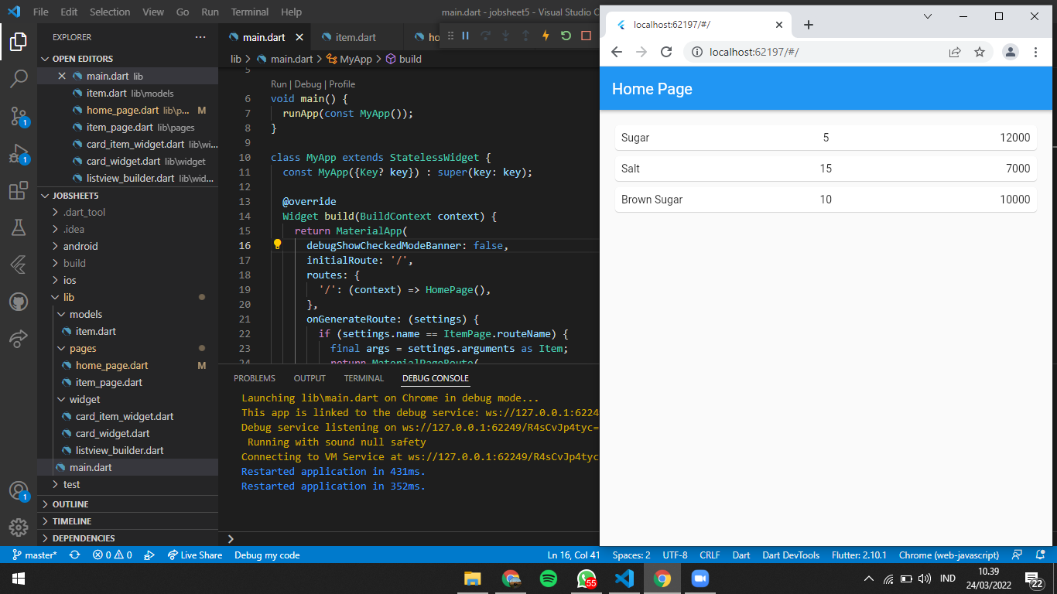The image size is (1057, 594).
Task: Open the quick fix lightbulb on line 16
Action: (277, 245)
